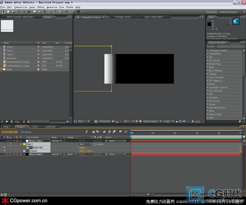This screenshot has width=246, height=205.
Task: Select the Zoom magnifier tool
Action: point(13,12)
